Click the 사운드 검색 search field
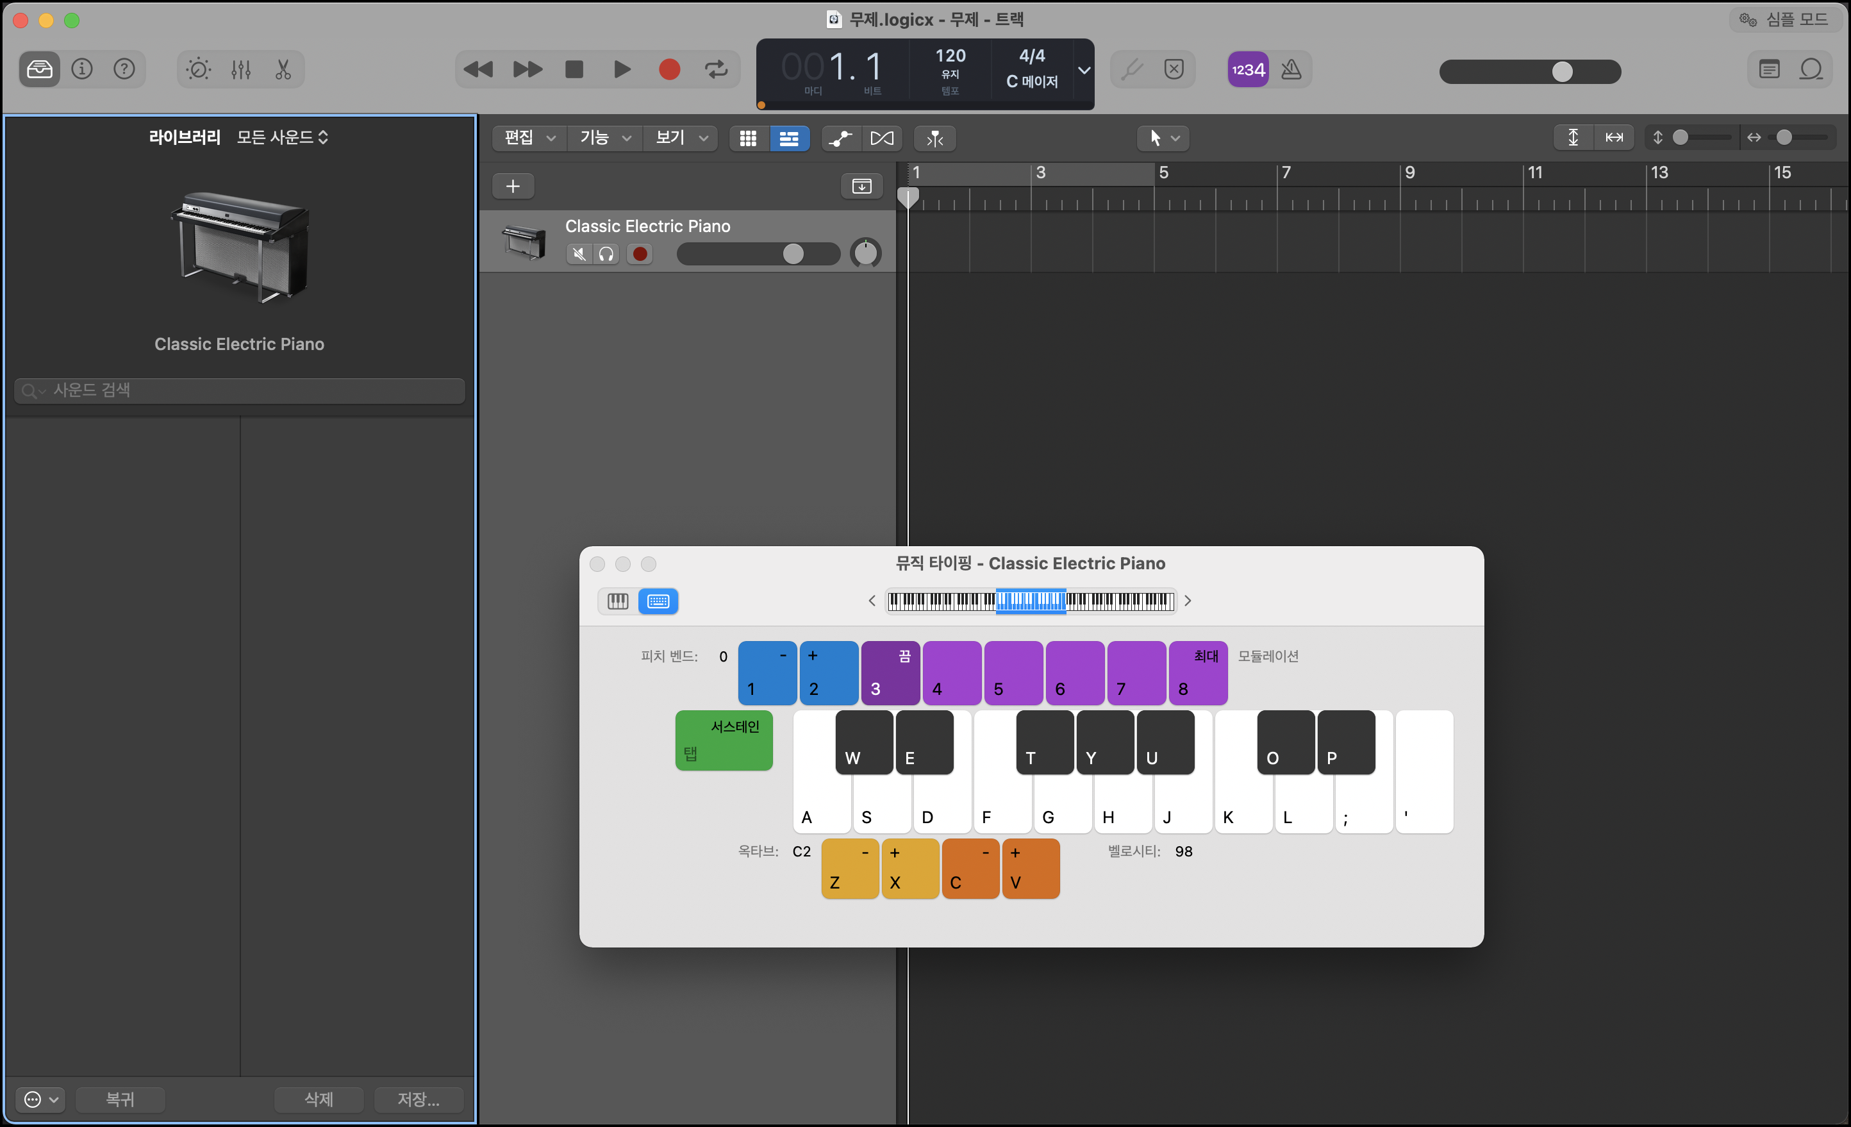The width and height of the screenshot is (1851, 1127). pyautogui.click(x=240, y=390)
